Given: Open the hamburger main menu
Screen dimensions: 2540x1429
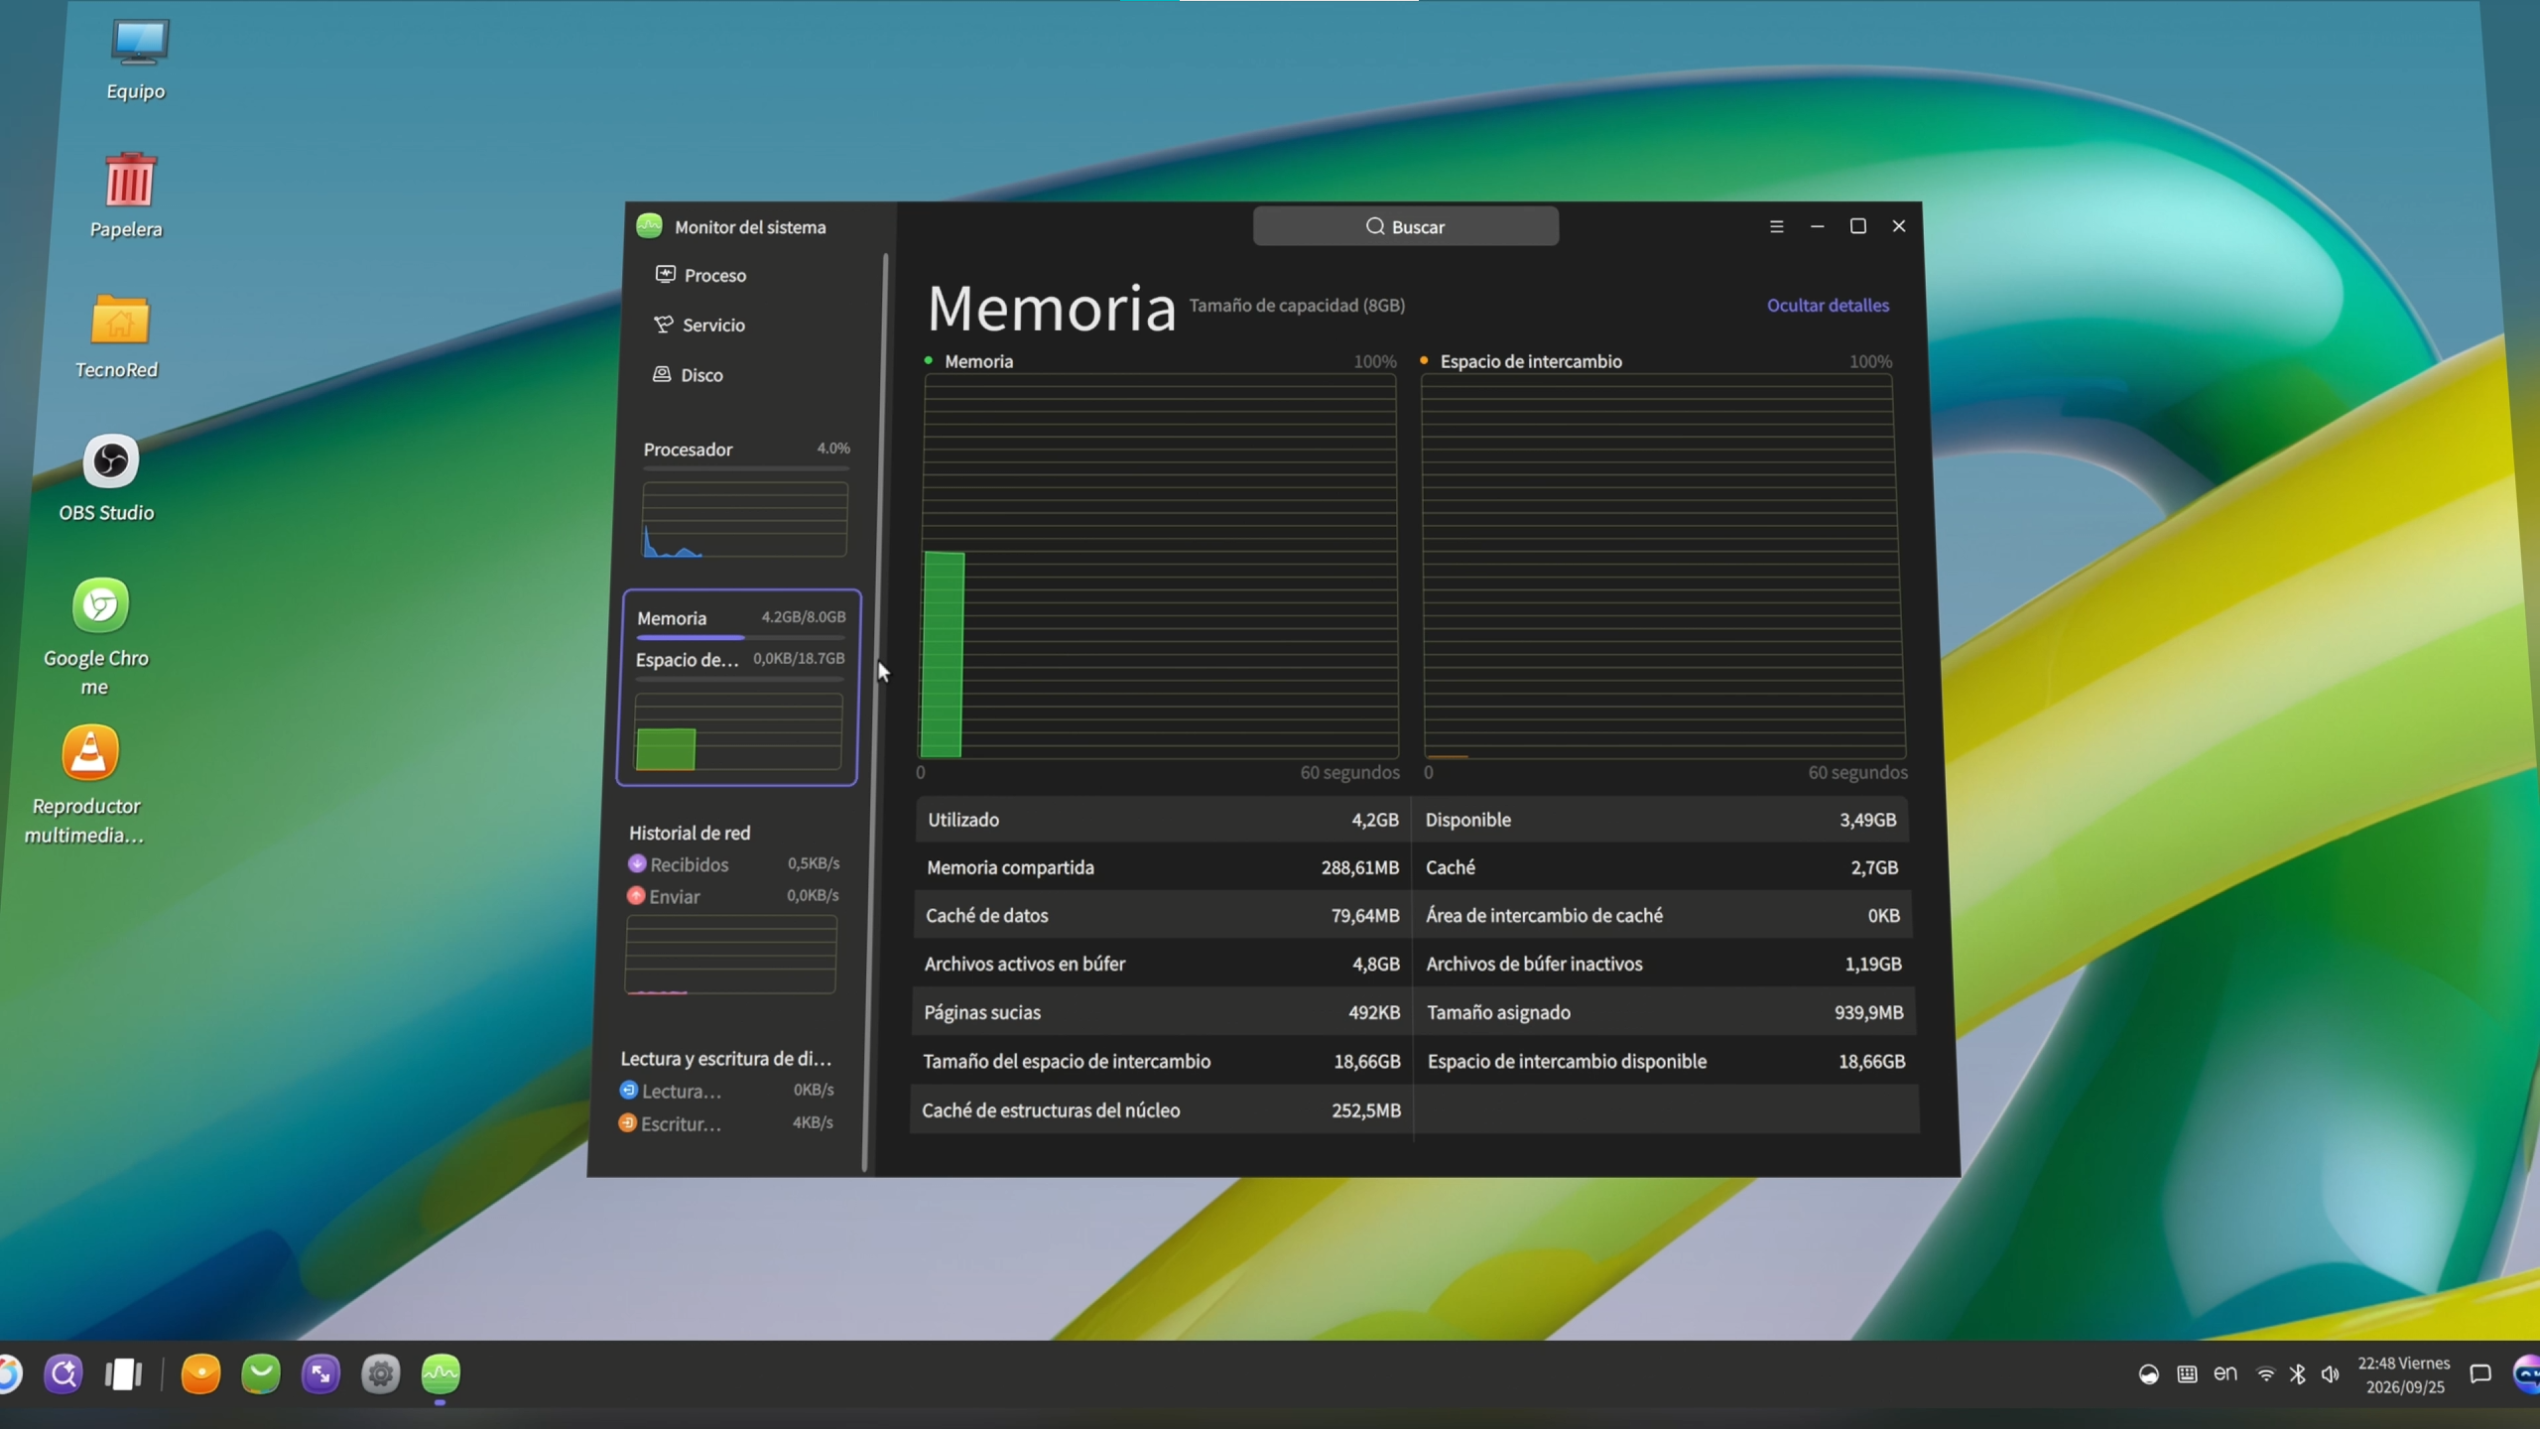Looking at the screenshot, I should 1777,226.
